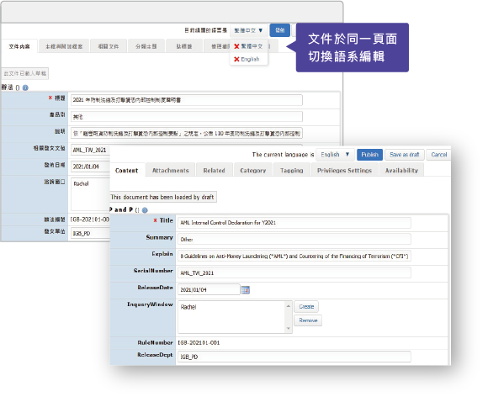The image size is (488, 402).
Task: Click AML_TW_2021 field in Chinese window
Action: point(90,150)
